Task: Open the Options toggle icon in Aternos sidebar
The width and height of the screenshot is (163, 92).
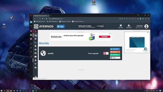Action: (x=36, y=39)
